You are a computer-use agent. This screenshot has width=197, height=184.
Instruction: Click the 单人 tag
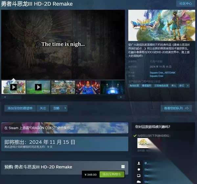(174, 86)
